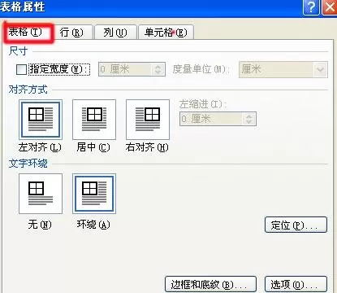Select the 左对齐 alignment icon

tap(41, 120)
